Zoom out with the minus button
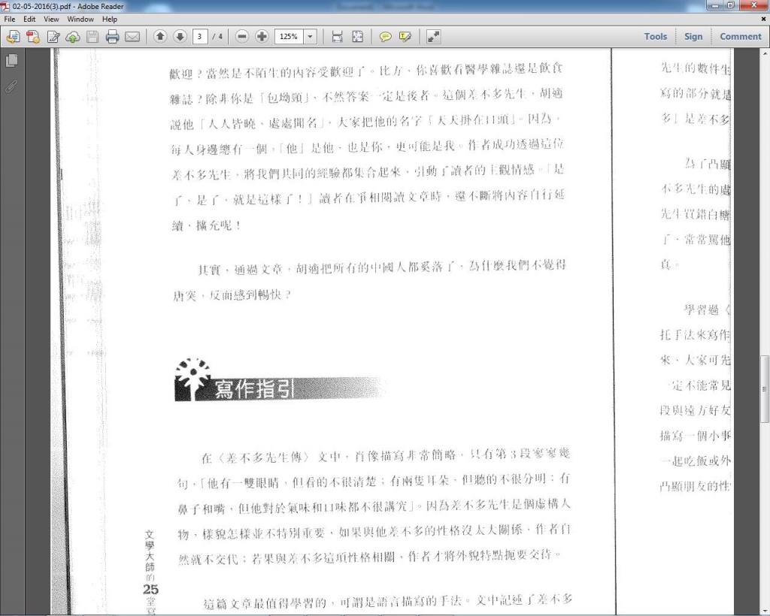Viewport: 770px width, 616px height. [241, 36]
